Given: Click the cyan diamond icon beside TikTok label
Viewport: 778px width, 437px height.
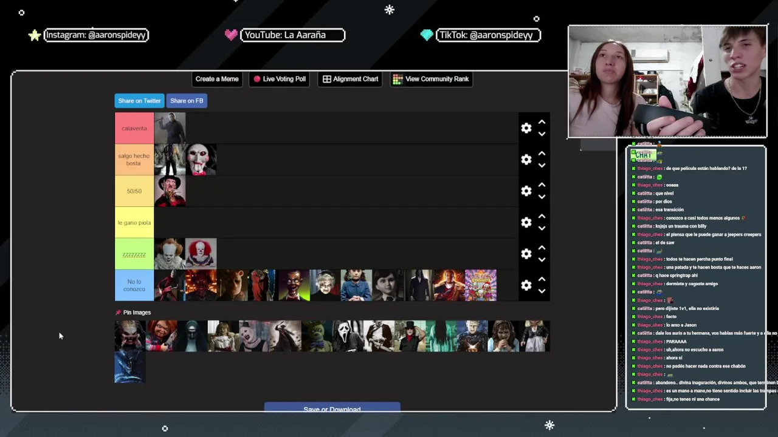Looking at the screenshot, I should point(427,35).
